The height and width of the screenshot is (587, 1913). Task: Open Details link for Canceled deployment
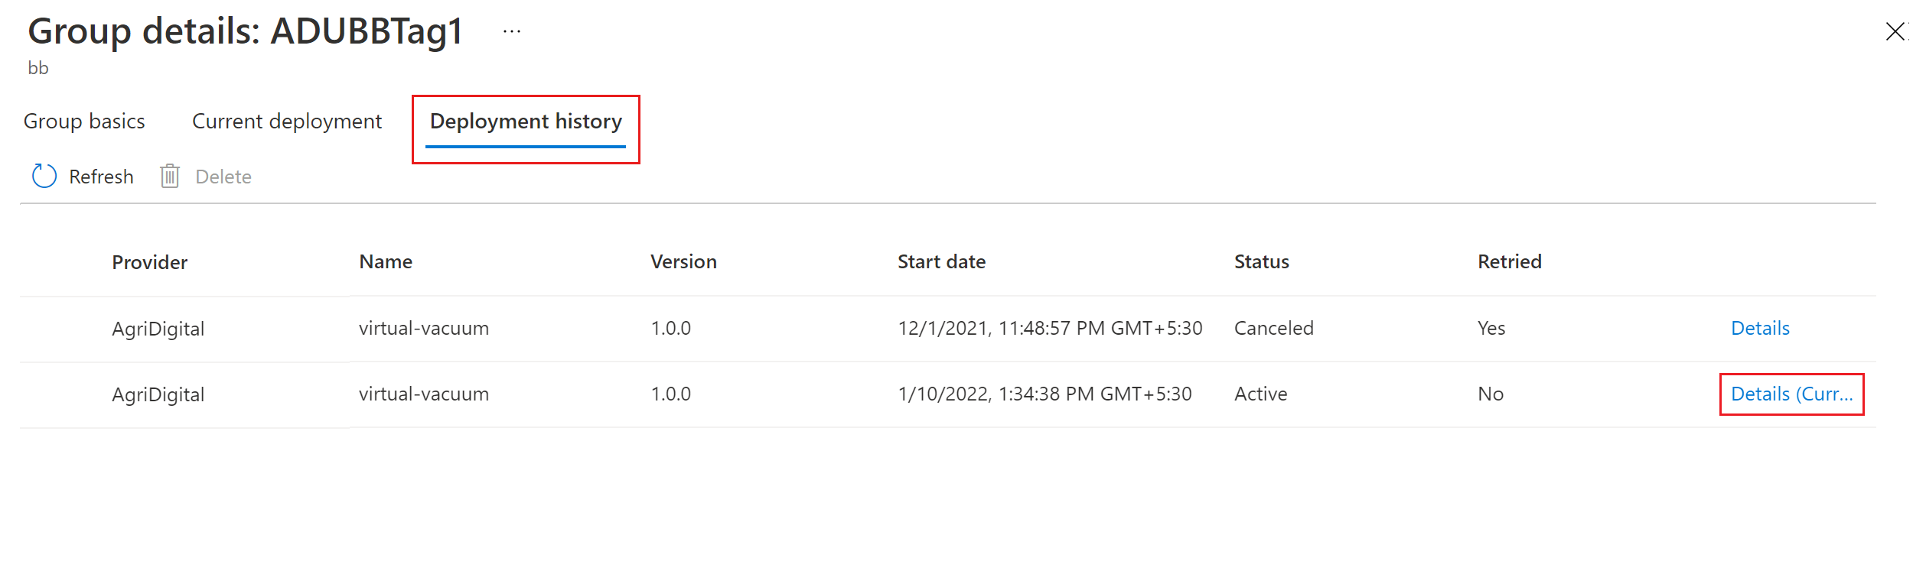tap(1760, 328)
